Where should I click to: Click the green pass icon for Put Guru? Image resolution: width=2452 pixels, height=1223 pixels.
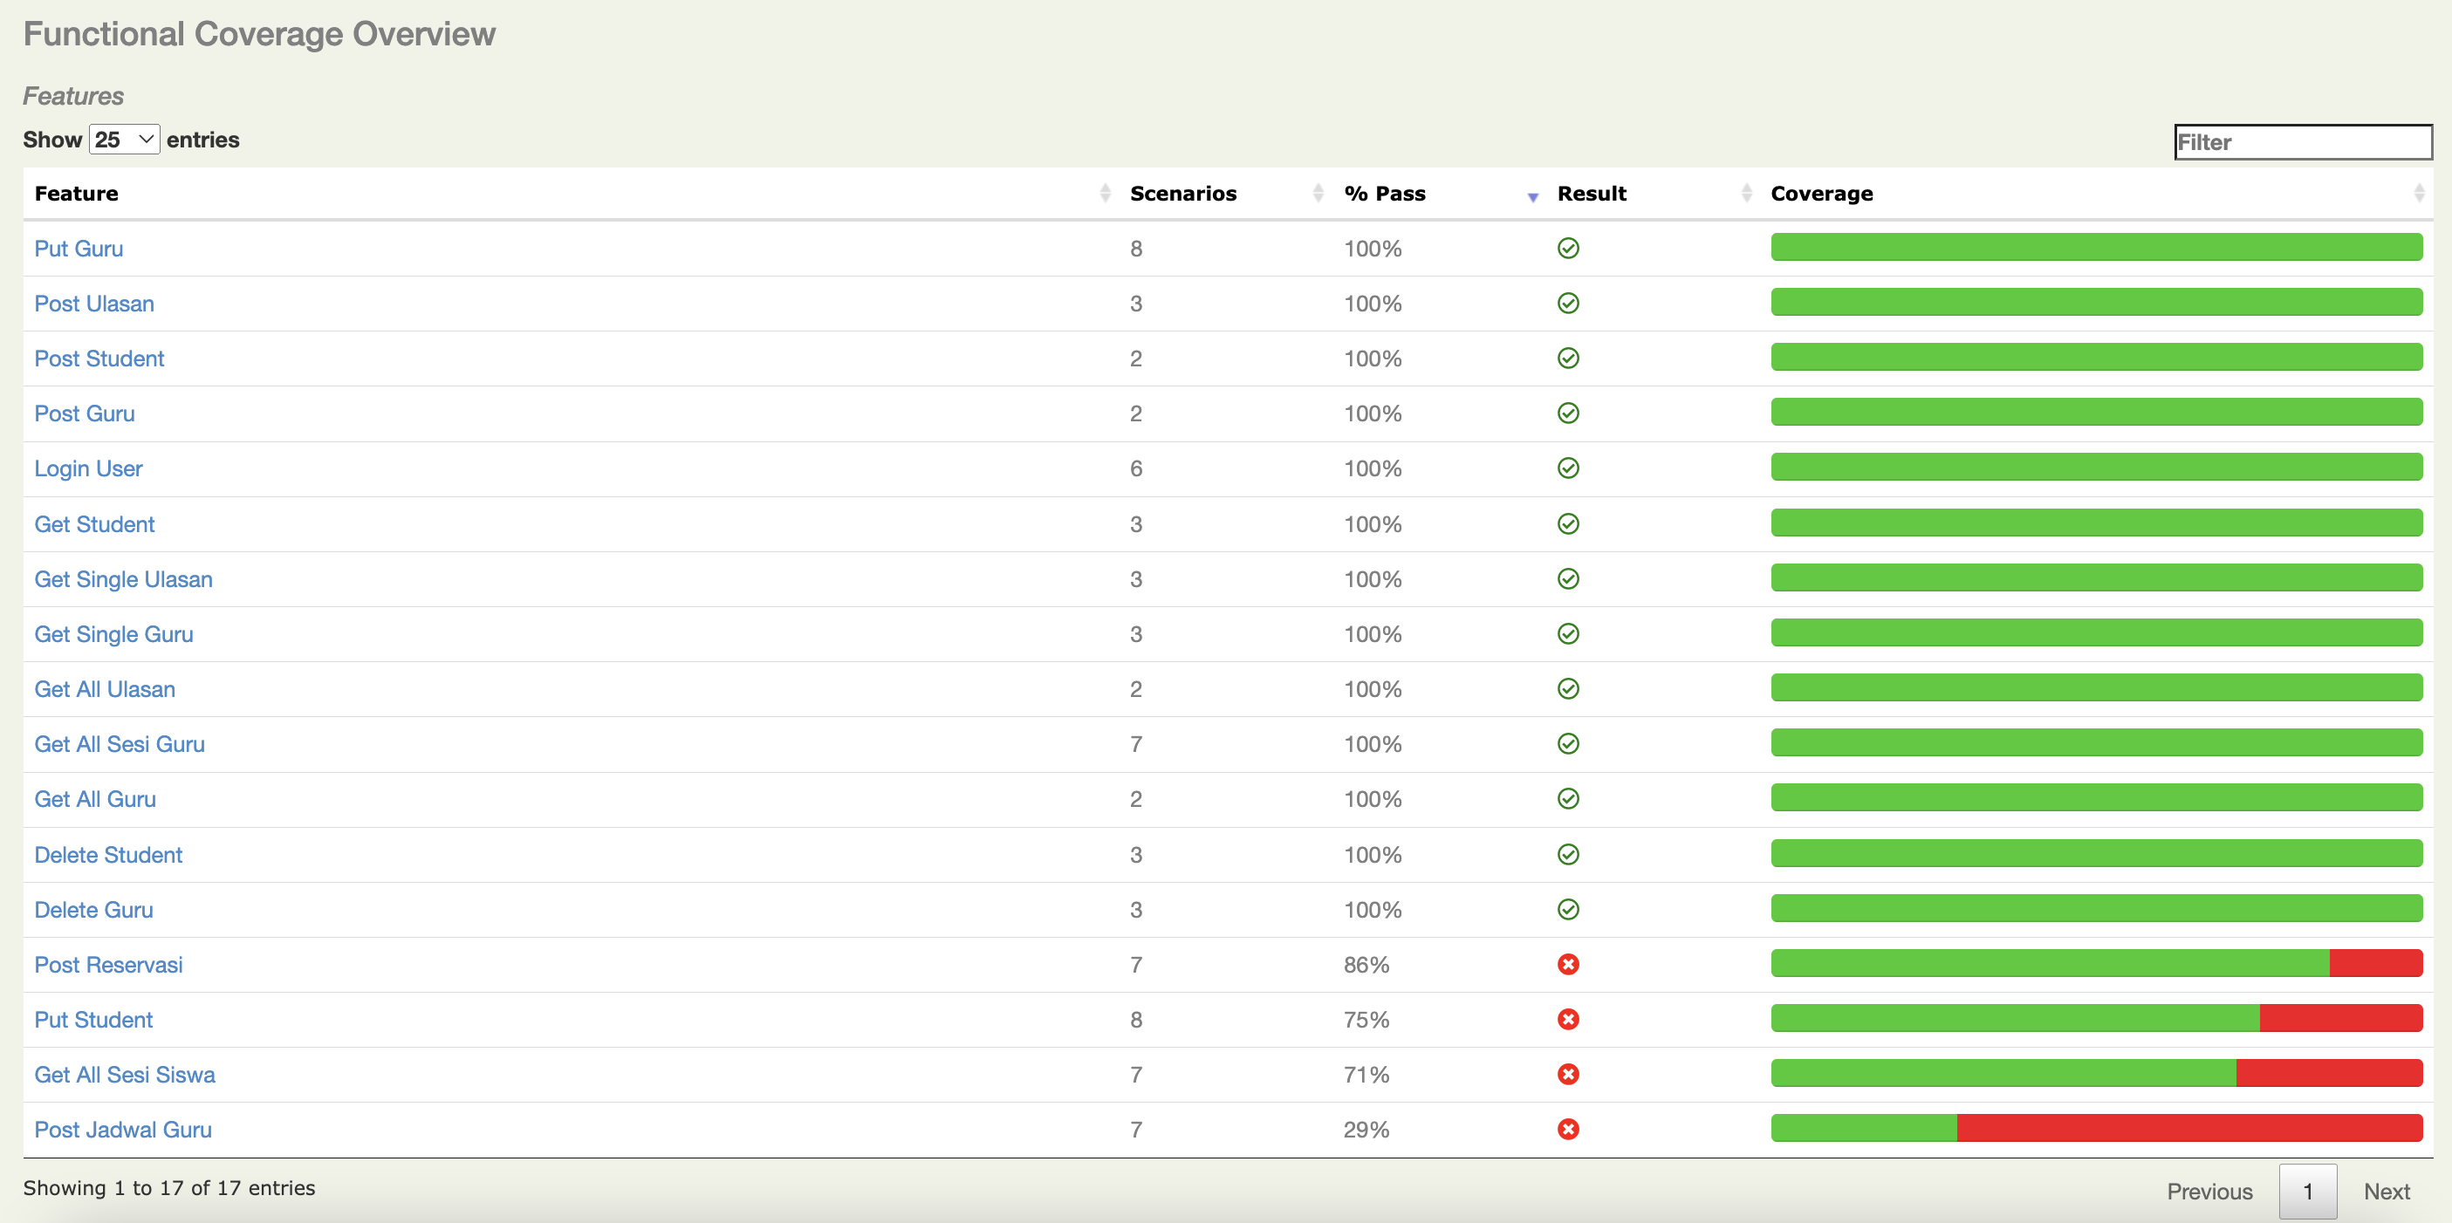click(x=1568, y=249)
